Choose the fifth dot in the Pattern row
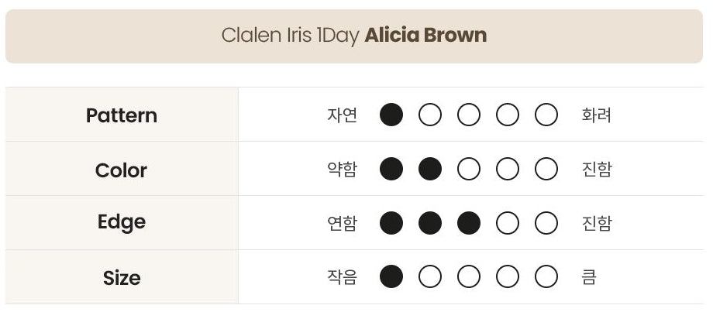 (x=546, y=115)
